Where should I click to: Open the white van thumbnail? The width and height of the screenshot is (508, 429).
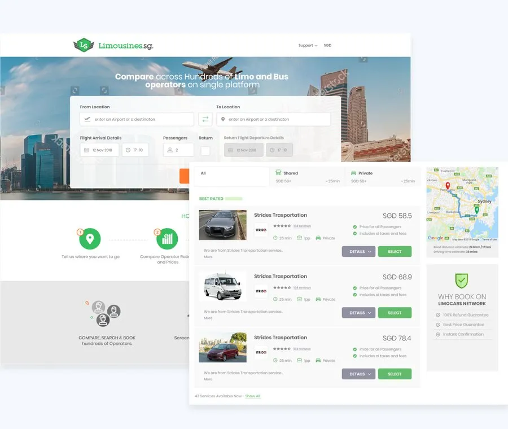(222, 286)
